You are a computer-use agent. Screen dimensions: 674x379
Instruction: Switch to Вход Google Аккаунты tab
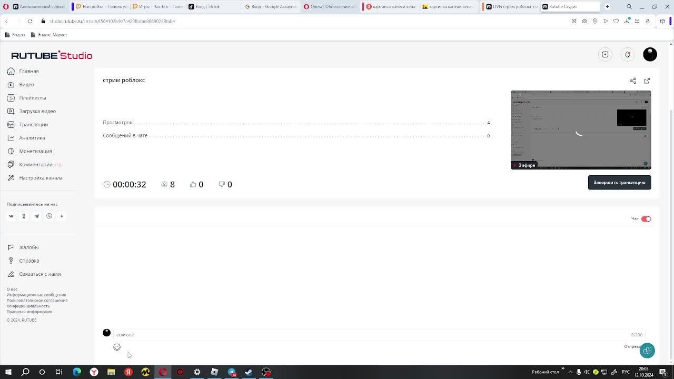click(271, 7)
